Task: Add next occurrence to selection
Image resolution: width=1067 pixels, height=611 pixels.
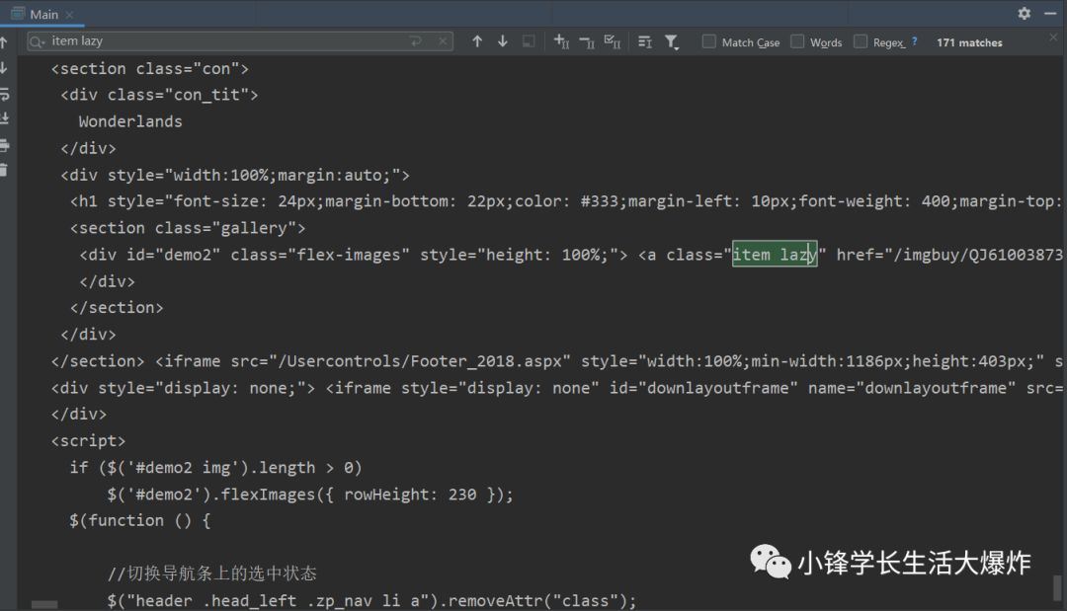Action: [561, 41]
